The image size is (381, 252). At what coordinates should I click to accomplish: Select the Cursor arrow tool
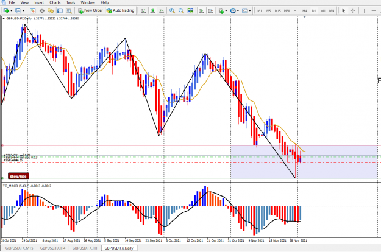pyautogui.click(x=343, y=11)
